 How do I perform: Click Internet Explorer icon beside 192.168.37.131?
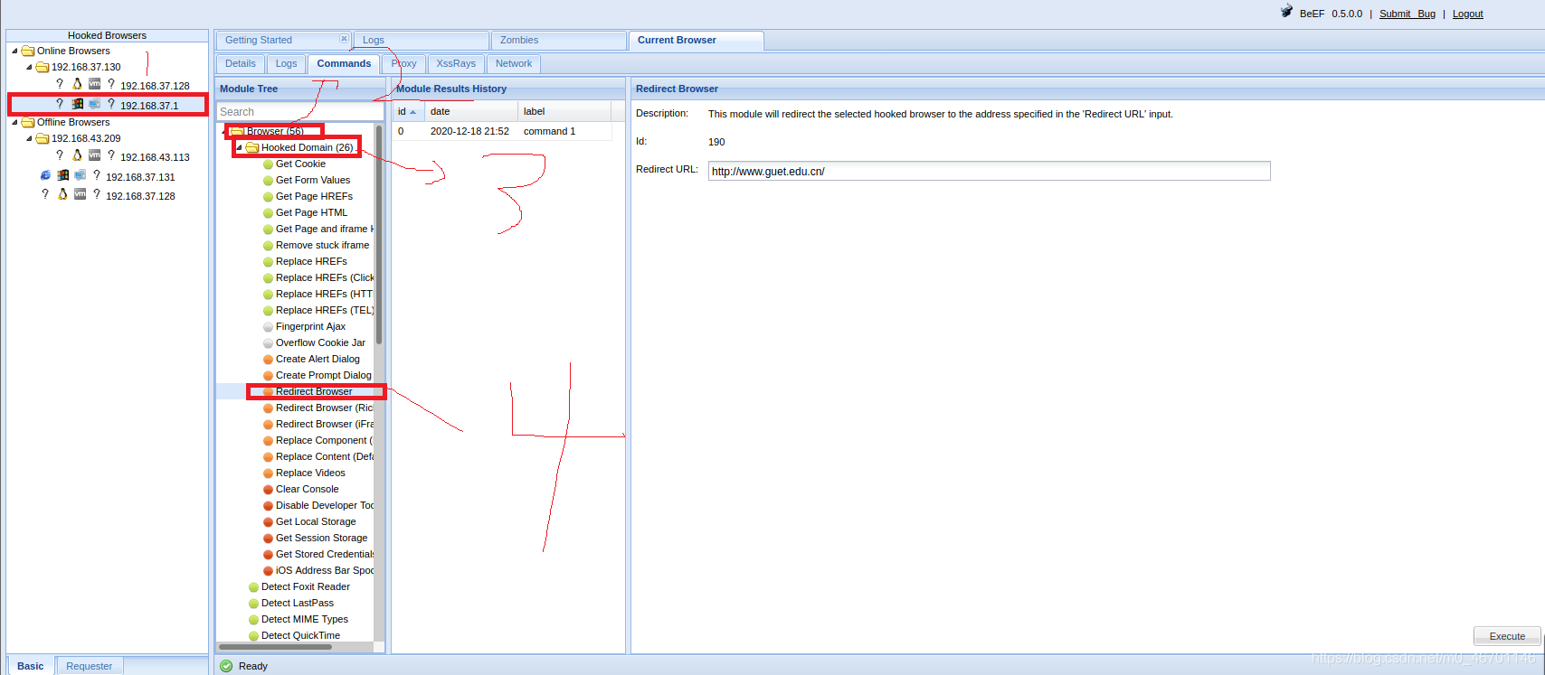(45, 175)
